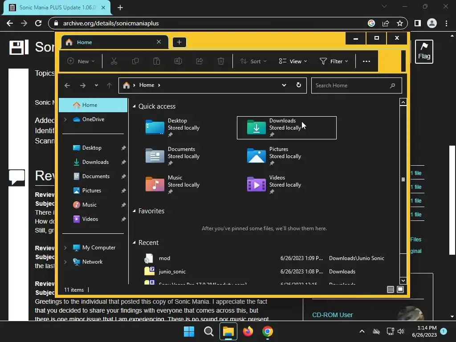Image resolution: width=456 pixels, height=342 pixels.
Task: Click the Copy icon in Explorer toolbar
Action: pos(135,61)
